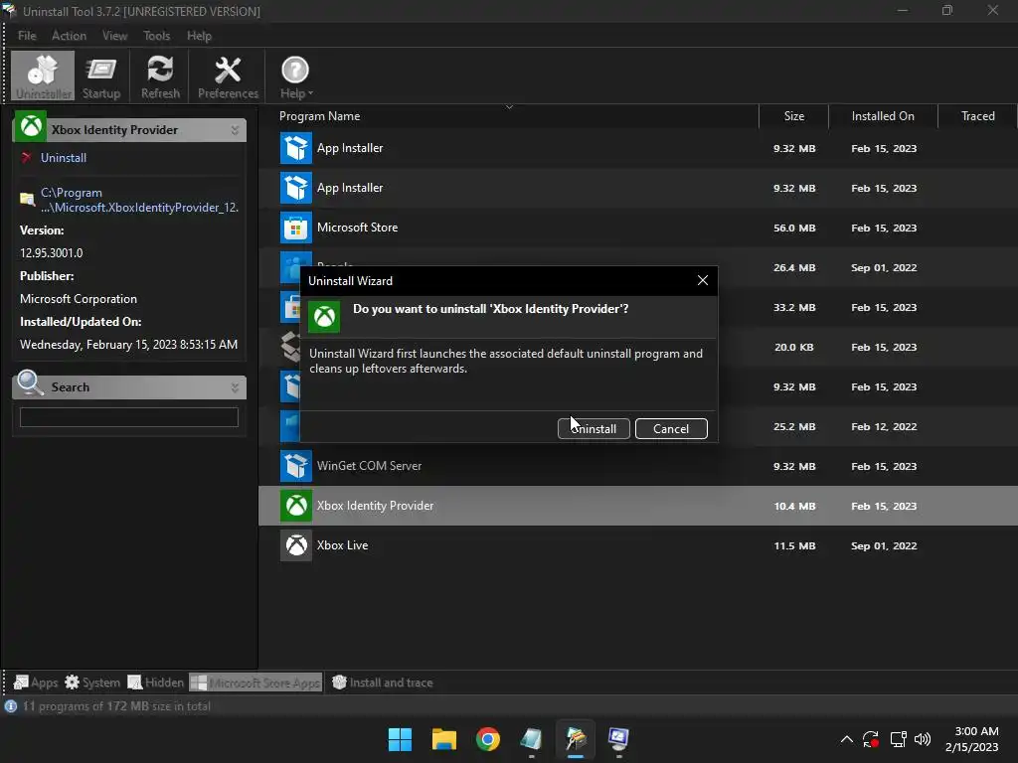Click the magnifier icon in Search panel
Image resolution: width=1018 pixels, height=763 pixels.
tap(30, 382)
